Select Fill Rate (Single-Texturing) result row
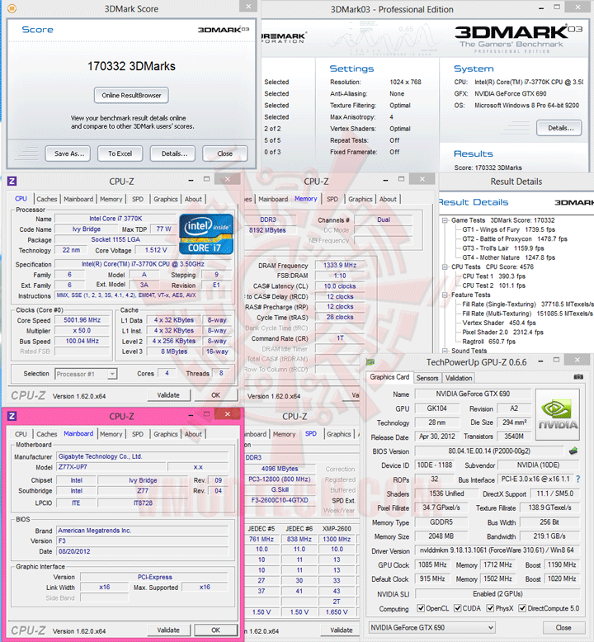 [528, 304]
